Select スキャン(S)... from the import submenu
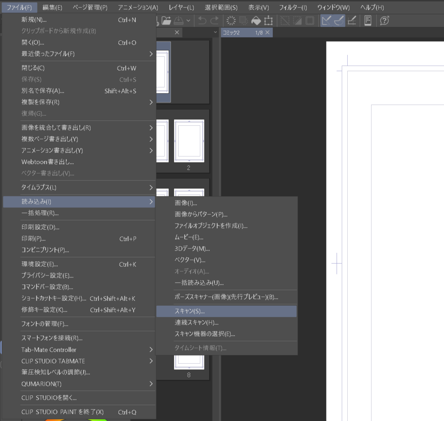Viewport: 444px width, 421px height. pos(226,311)
